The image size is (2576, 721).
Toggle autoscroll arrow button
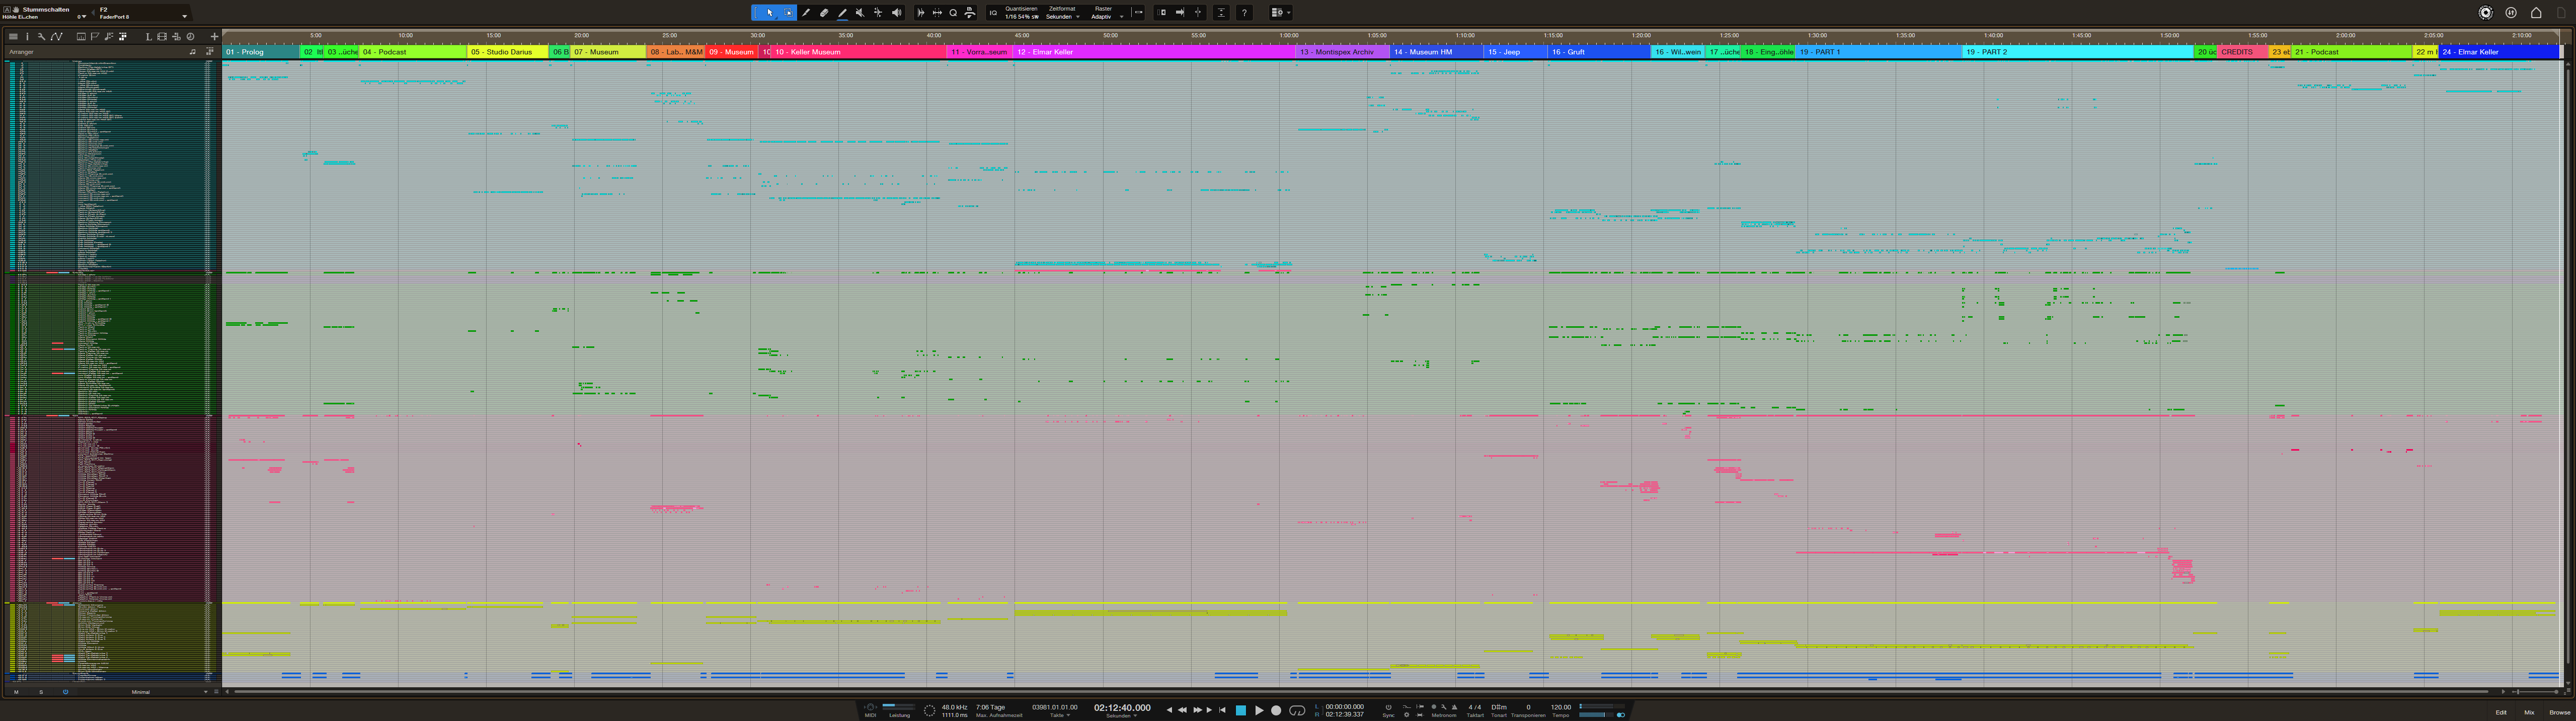pyautogui.click(x=1180, y=13)
